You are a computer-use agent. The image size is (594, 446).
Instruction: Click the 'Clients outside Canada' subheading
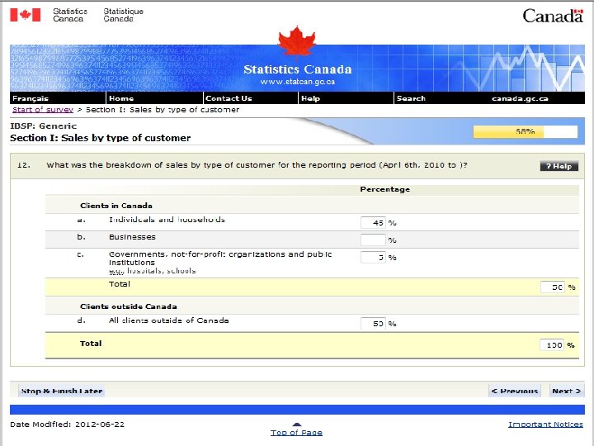coord(129,306)
